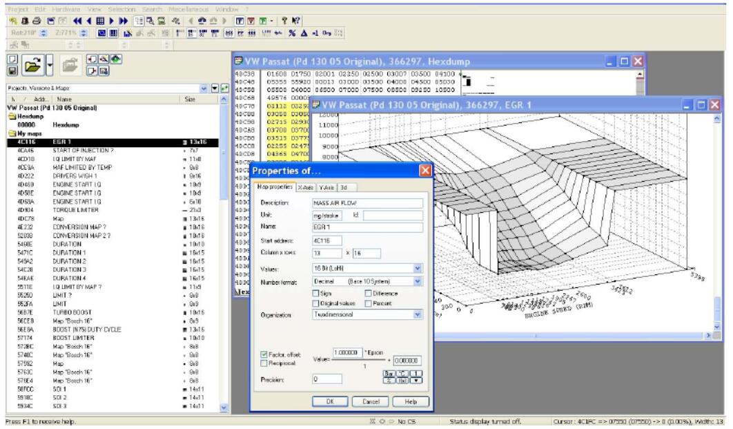
Task: Click the percent symbol toolbar icon
Action: [292, 32]
